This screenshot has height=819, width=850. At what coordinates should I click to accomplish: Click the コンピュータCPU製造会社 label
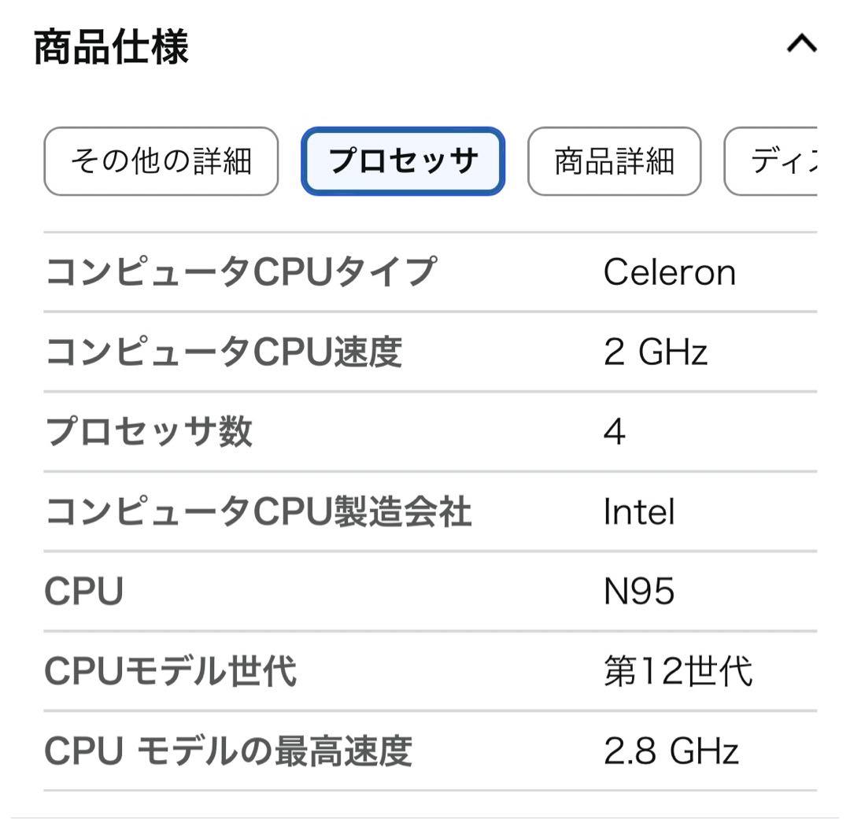(260, 511)
